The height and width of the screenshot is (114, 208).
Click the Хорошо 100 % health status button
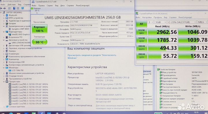pos(40,29)
